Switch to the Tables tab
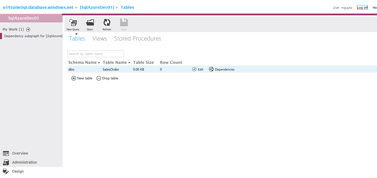 tap(77, 39)
